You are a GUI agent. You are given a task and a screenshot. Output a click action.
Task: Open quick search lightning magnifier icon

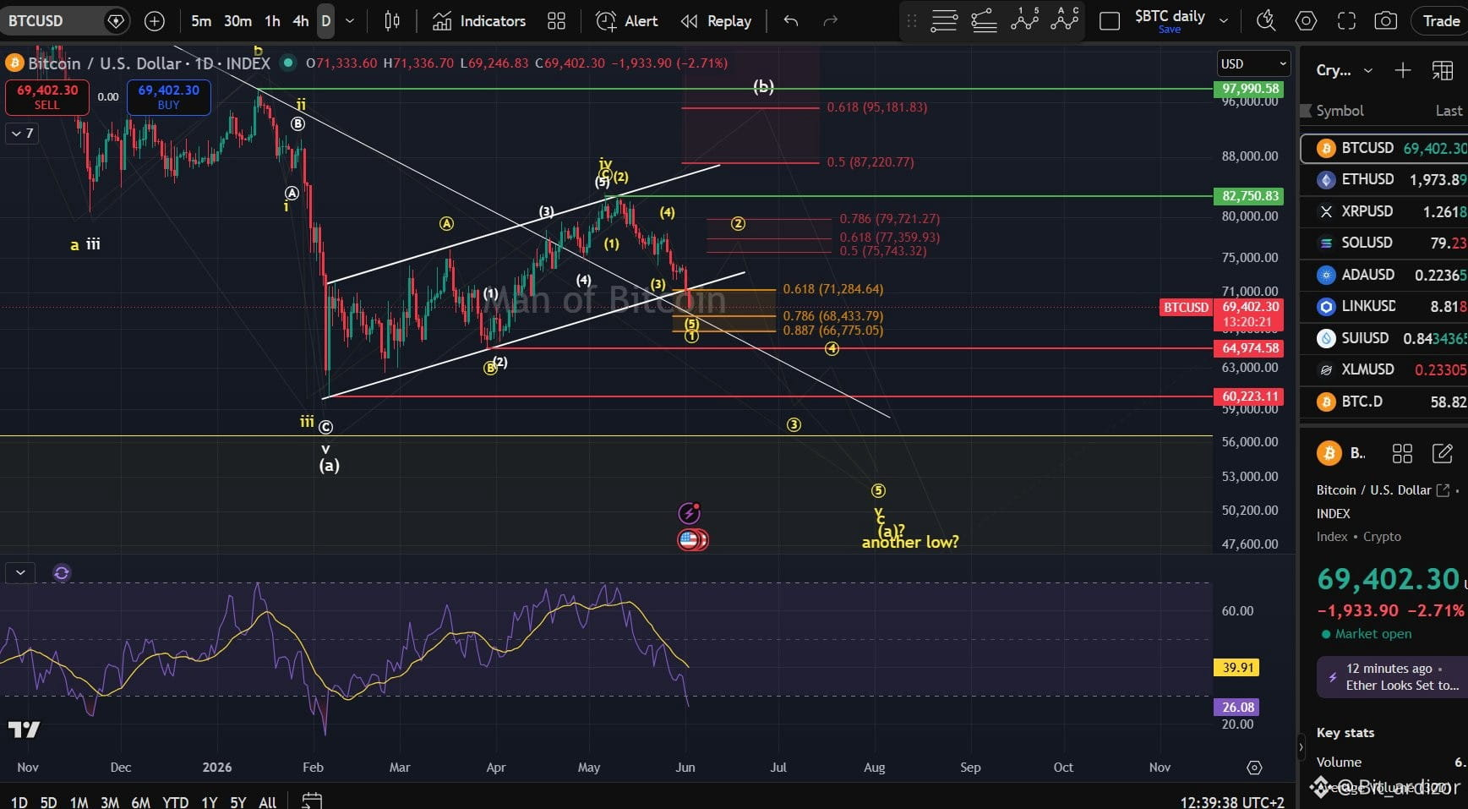point(1265,21)
